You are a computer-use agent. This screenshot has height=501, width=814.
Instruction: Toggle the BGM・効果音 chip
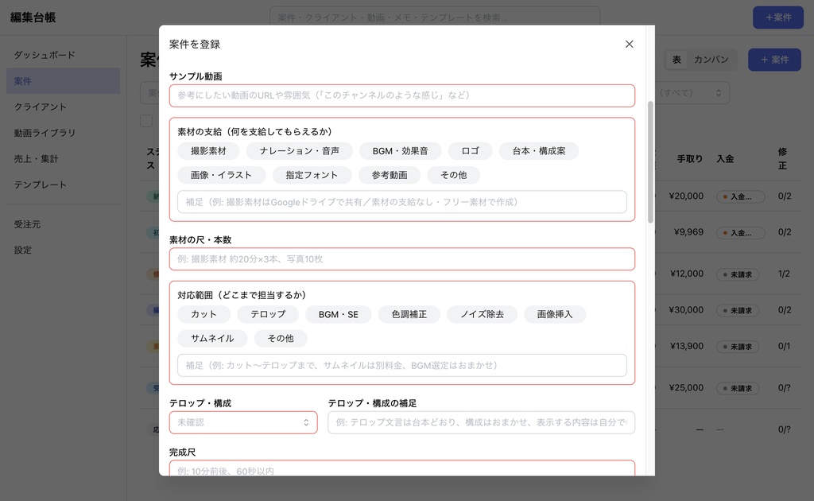click(401, 151)
